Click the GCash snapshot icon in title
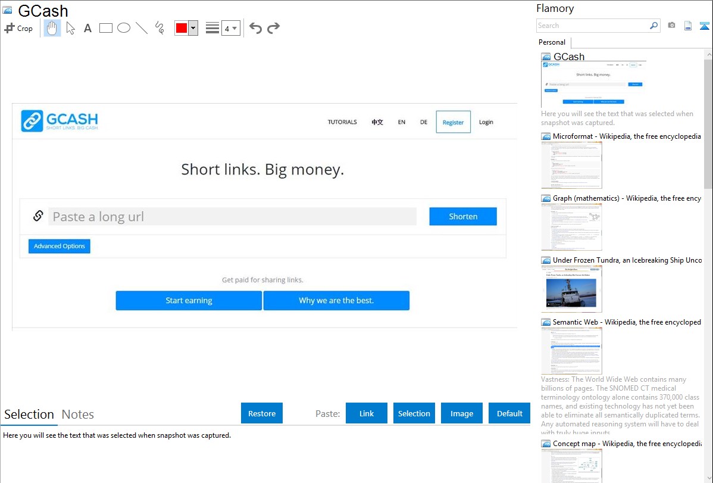This screenshot has height=483, width=713. pos(7,10)
